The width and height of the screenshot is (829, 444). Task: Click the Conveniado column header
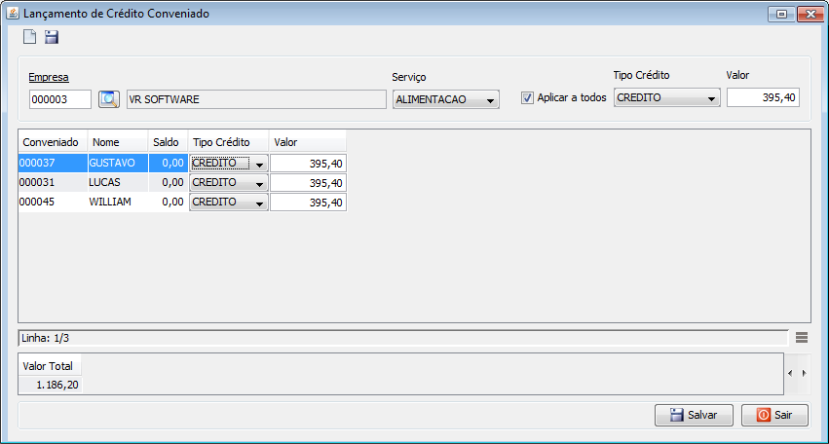click(x=53, y=142)
